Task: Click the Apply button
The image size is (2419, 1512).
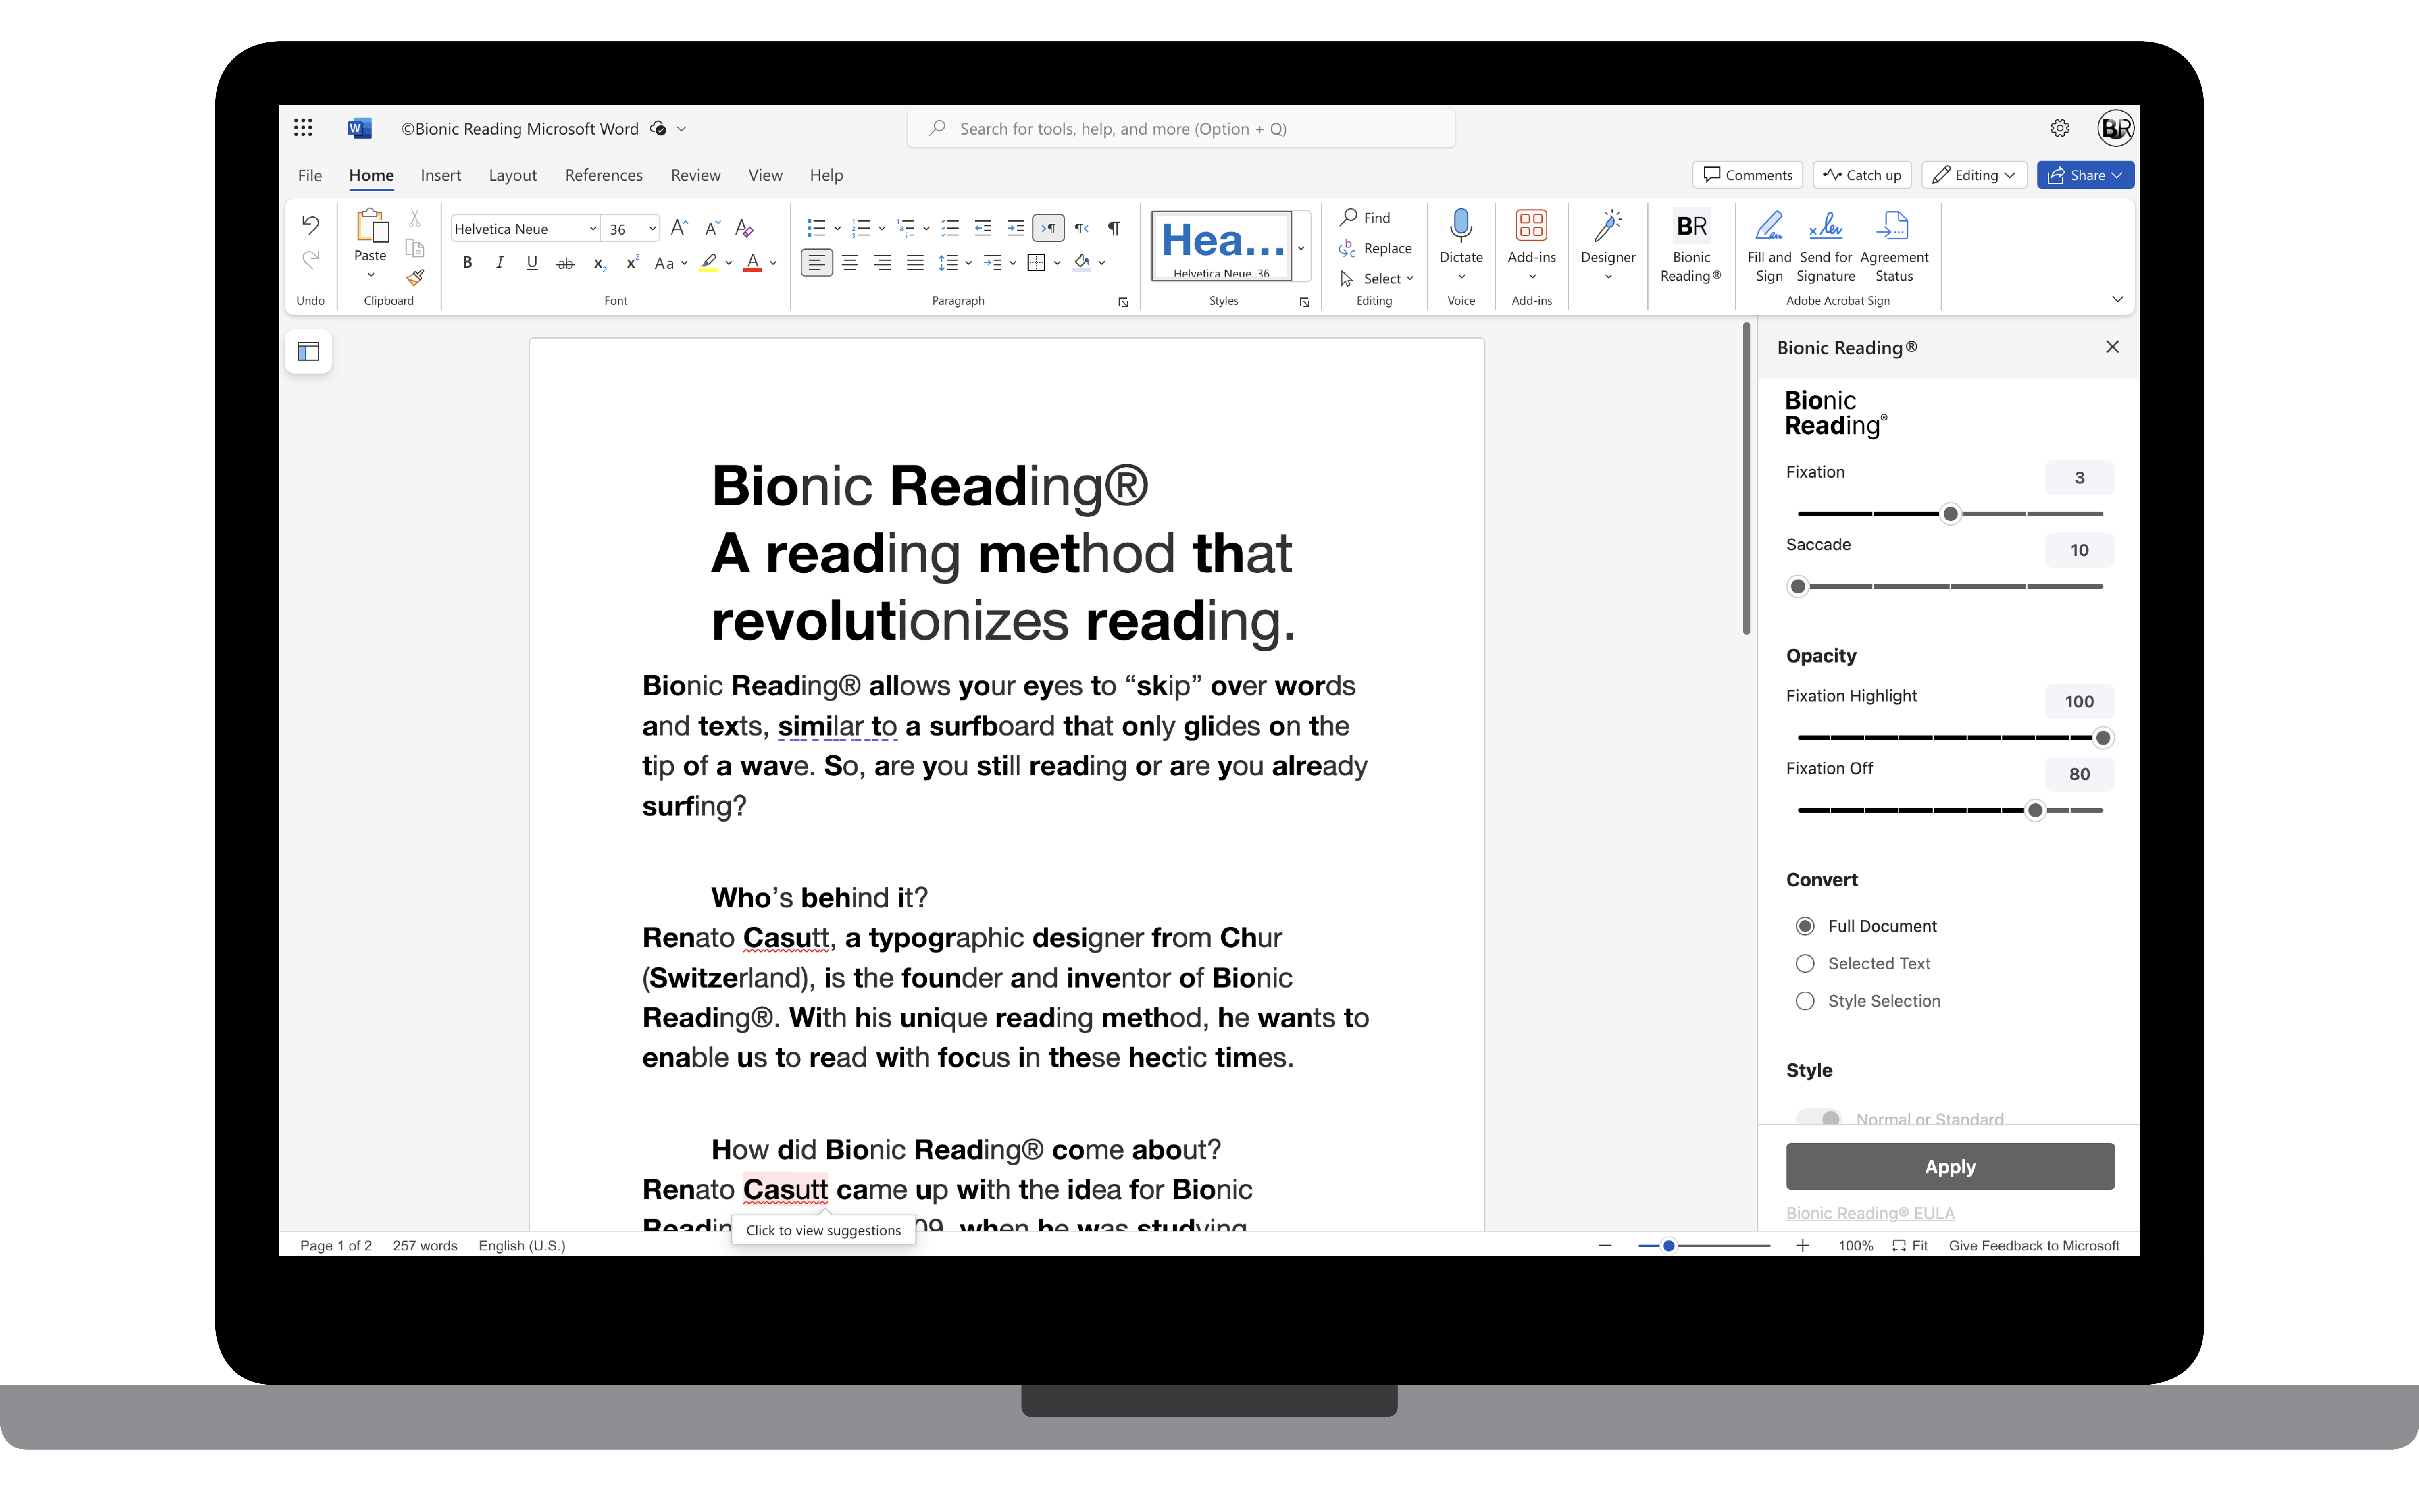Action: 1950,1167
